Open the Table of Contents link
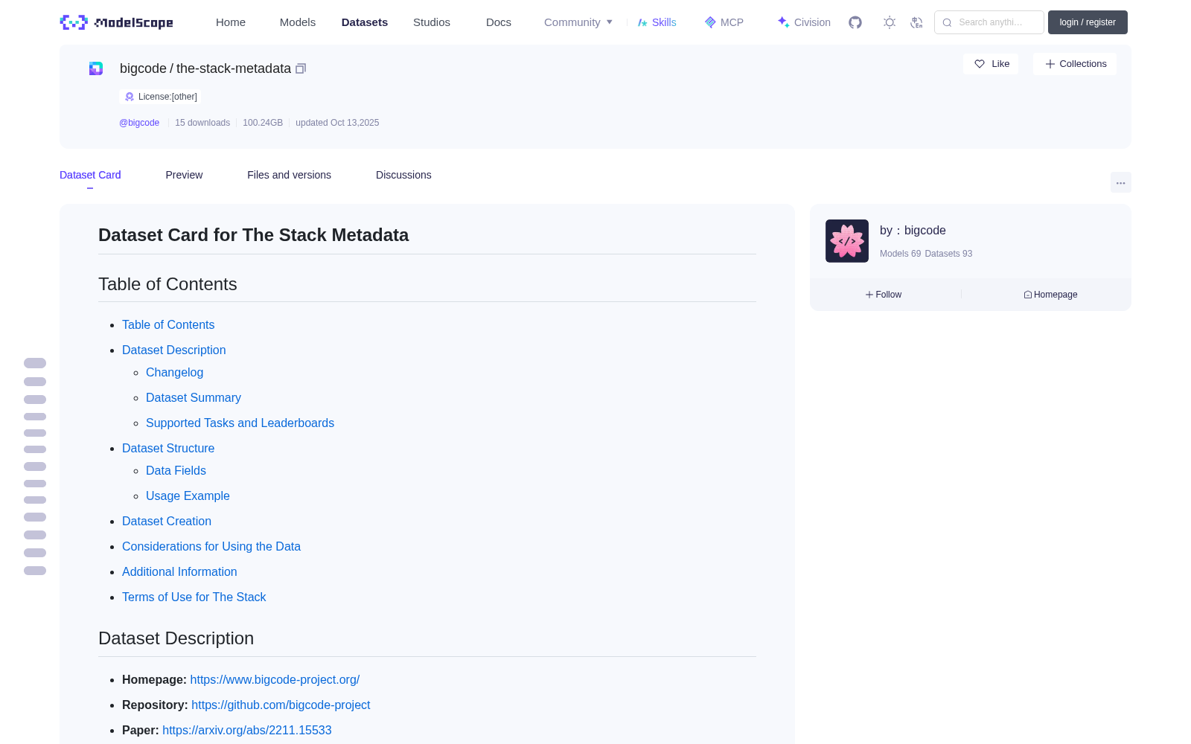Image resolution: width=1191 pixels, height=744 pixels. point(168,324)
